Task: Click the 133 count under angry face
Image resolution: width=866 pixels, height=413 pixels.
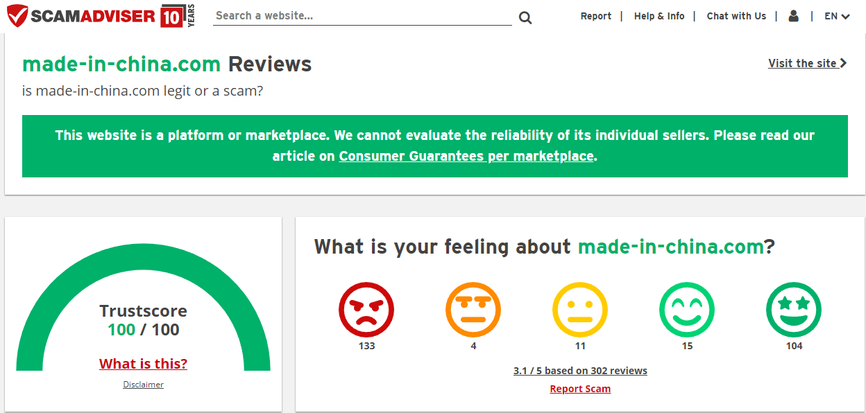Action: click(366, 346)
